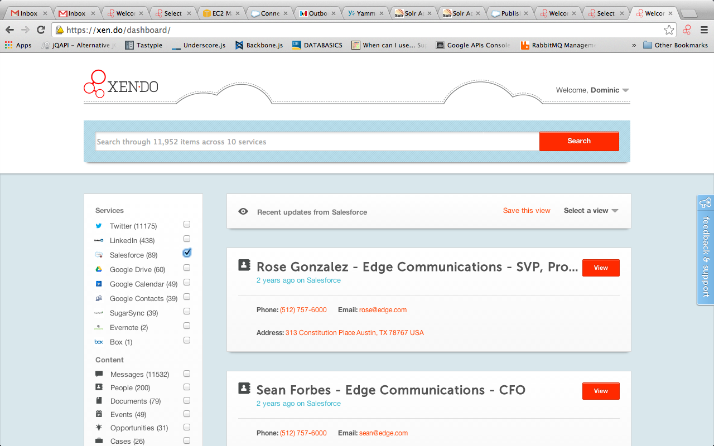
Task: Click the Box service icon
Action: (99, 342)
